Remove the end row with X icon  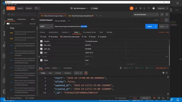[x=167, y=56]
